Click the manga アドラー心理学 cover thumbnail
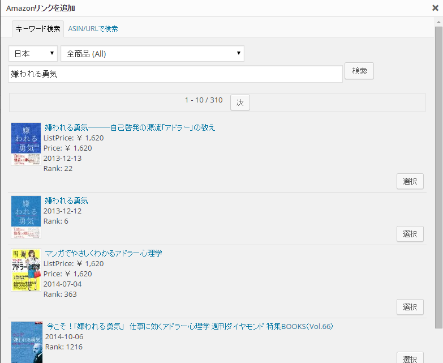The width and height of the screenshot is (443, 363). click(x=26, y=270)
